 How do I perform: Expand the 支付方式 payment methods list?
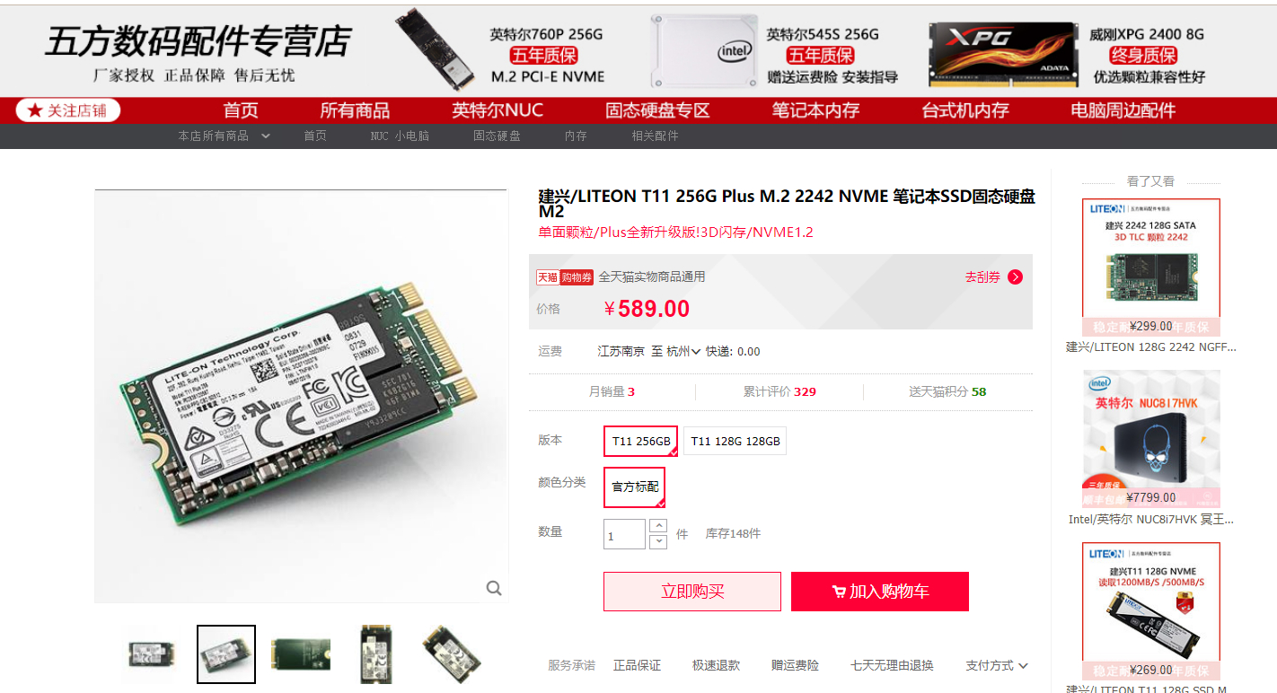tap(997, 665)
